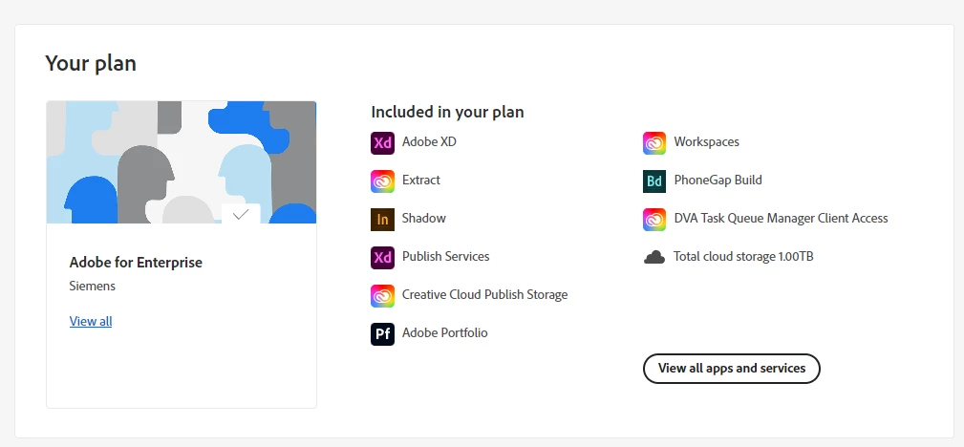Click the checkmark on the plan image
This screenshot has height=447, width=964.
(241, 213)
